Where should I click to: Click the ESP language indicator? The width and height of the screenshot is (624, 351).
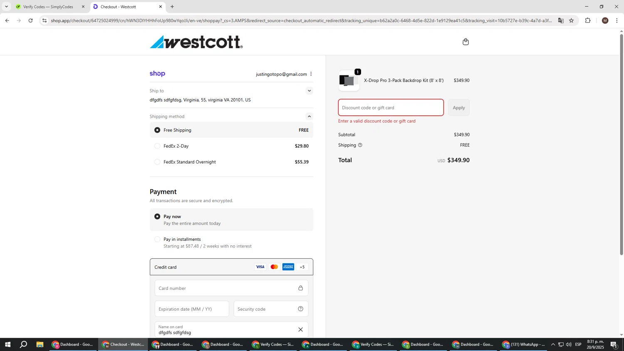pyautogui.click(x=578, y=344)
